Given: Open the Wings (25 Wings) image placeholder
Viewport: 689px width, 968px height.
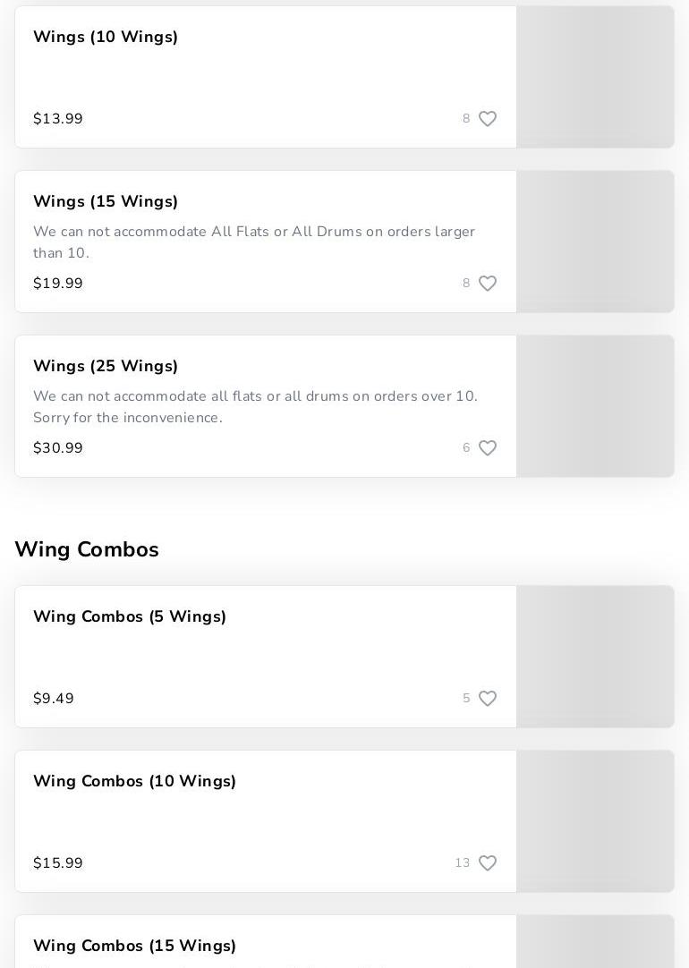Looking at the screenshot, I should point(595,406).
